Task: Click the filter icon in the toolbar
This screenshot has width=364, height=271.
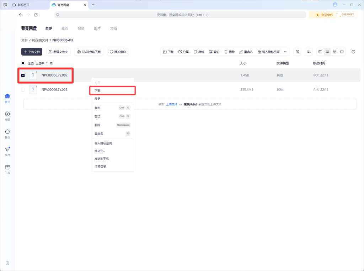Action: (298, 52)
